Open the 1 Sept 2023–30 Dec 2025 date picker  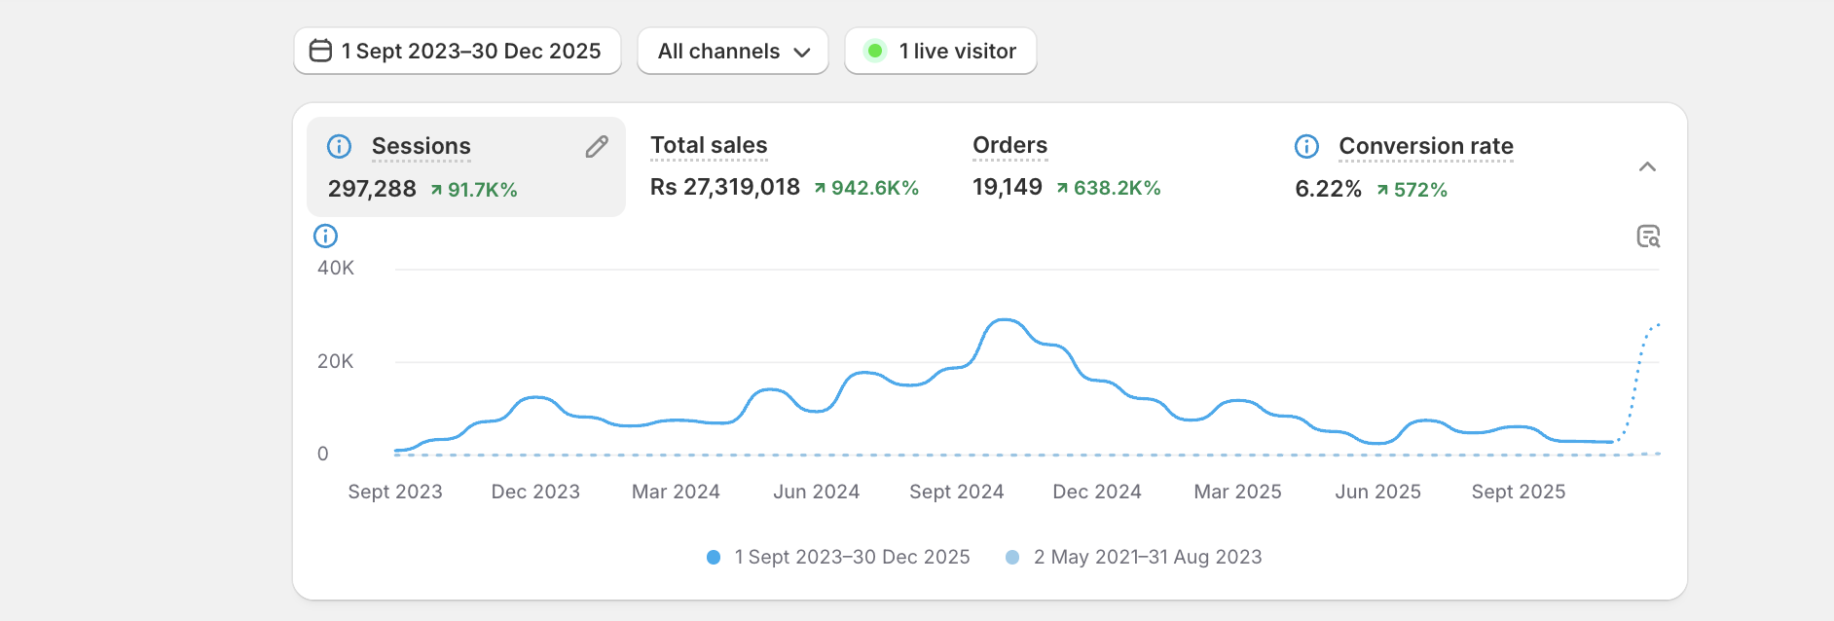(458, 51)
